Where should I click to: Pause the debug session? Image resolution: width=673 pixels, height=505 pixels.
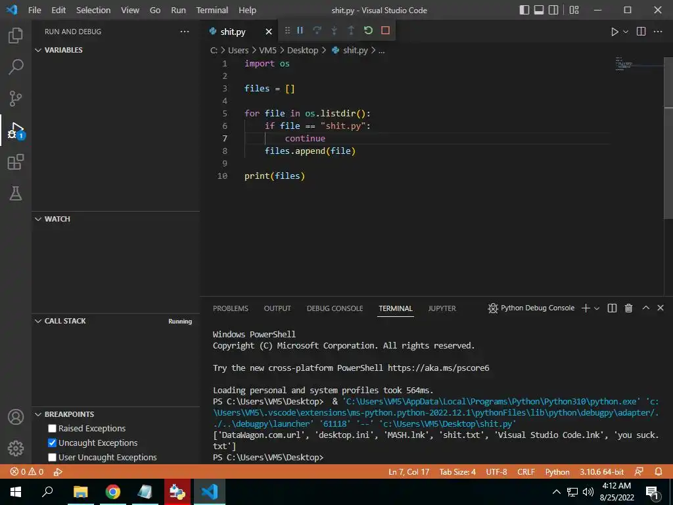pyautogui.click(x=300, y=30)
